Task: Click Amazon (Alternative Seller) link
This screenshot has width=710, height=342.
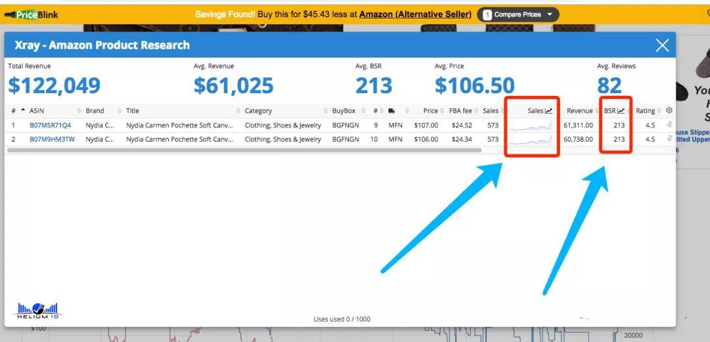Action: point(415,14)
